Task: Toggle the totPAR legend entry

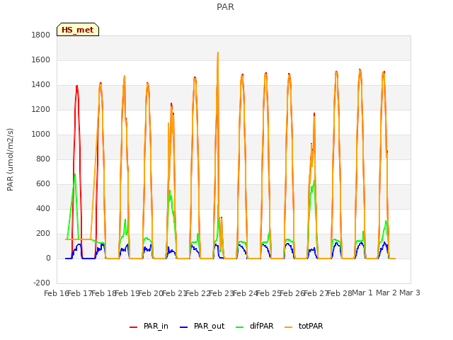Action: pos(304,326)
